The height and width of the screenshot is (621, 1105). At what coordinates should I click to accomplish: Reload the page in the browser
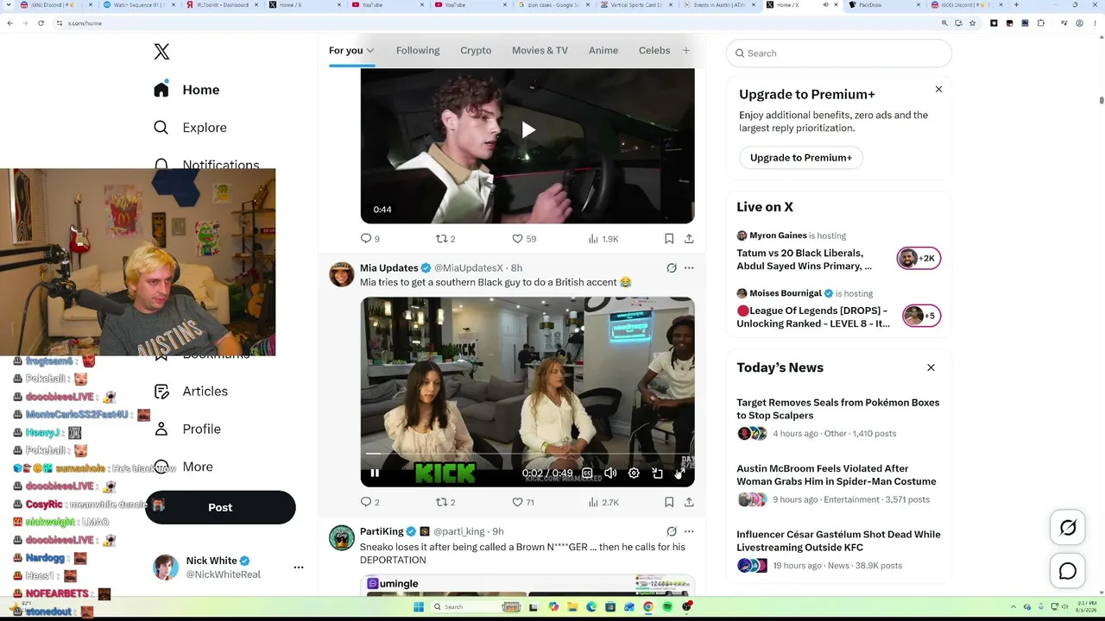point(41,23)
